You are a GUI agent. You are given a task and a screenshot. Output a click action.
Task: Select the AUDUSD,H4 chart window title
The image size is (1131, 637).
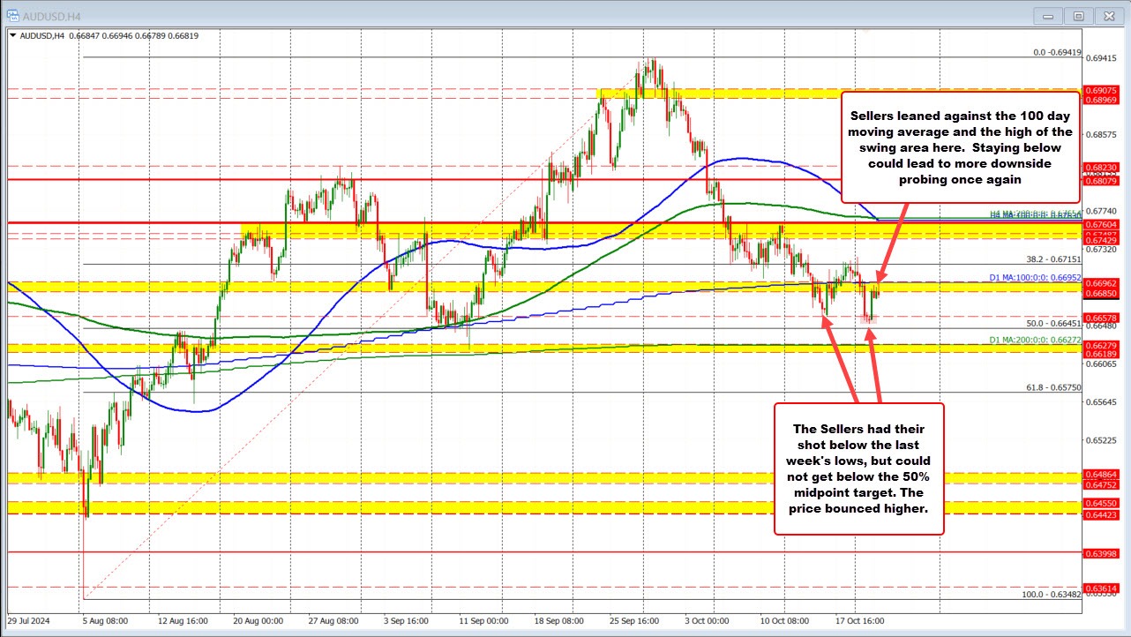pyautogui.click(x=53, y=15)
